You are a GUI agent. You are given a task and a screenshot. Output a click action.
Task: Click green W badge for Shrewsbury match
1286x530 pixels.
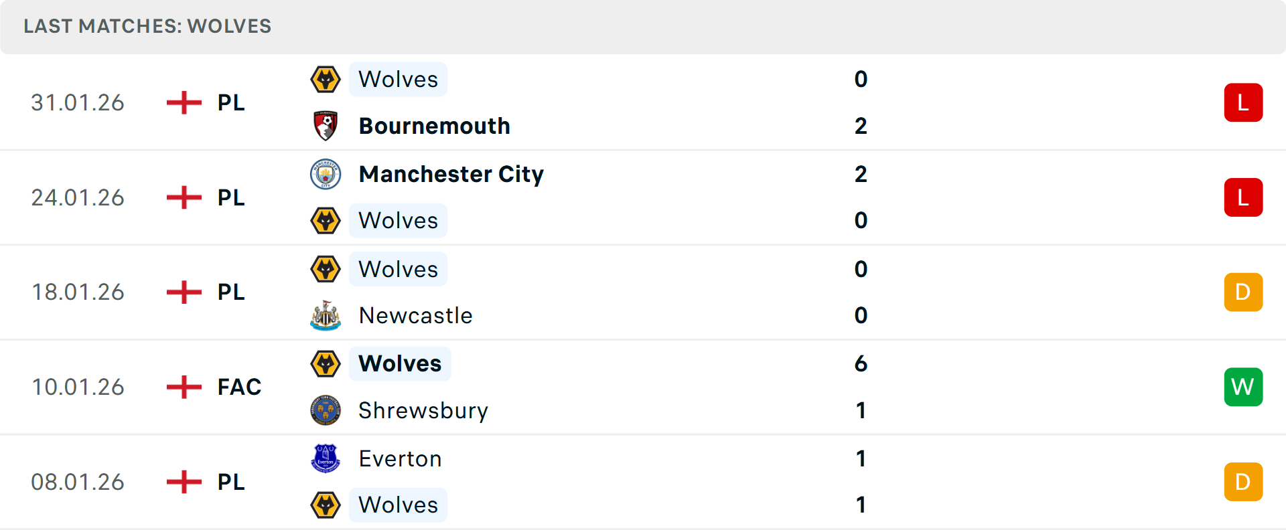pyautogui.click(x=1242, y=387)
